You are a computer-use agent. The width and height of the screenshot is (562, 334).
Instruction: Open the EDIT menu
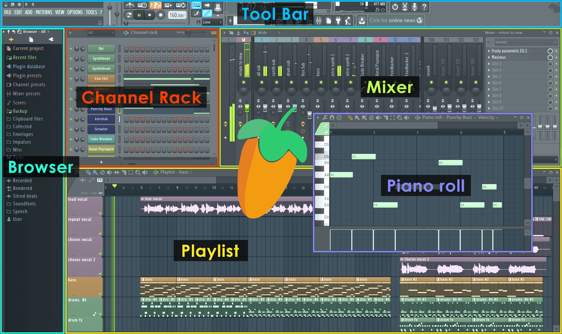18,12
